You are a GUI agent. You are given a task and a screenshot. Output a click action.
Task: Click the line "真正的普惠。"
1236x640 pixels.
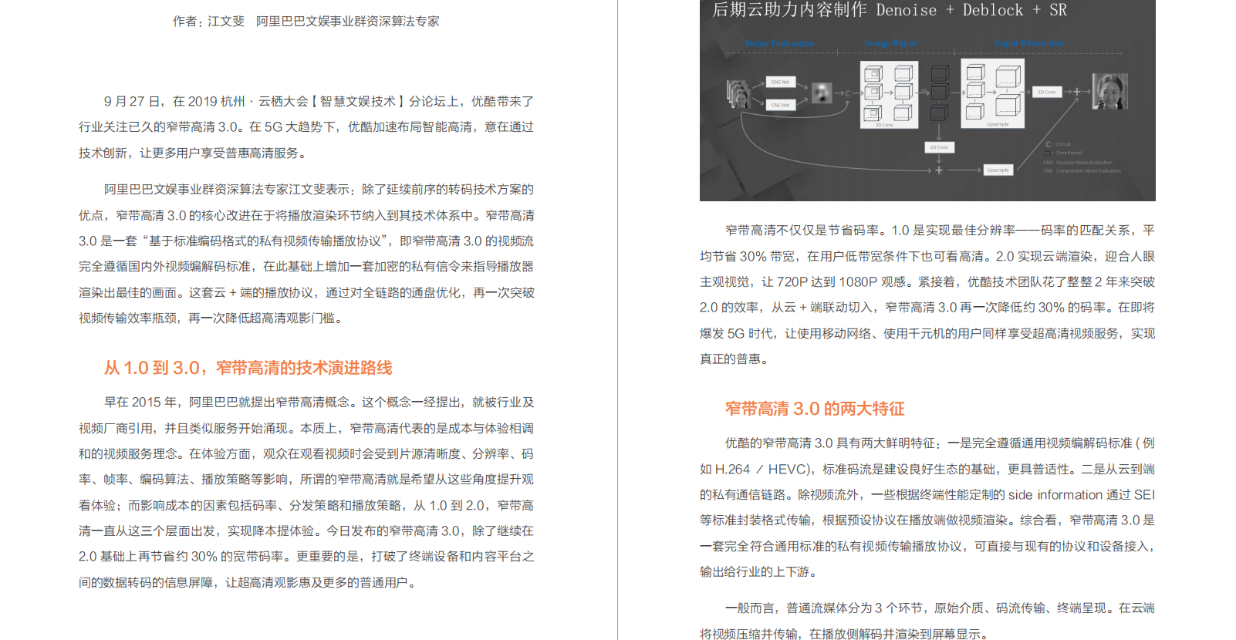(x=736, y=359)
